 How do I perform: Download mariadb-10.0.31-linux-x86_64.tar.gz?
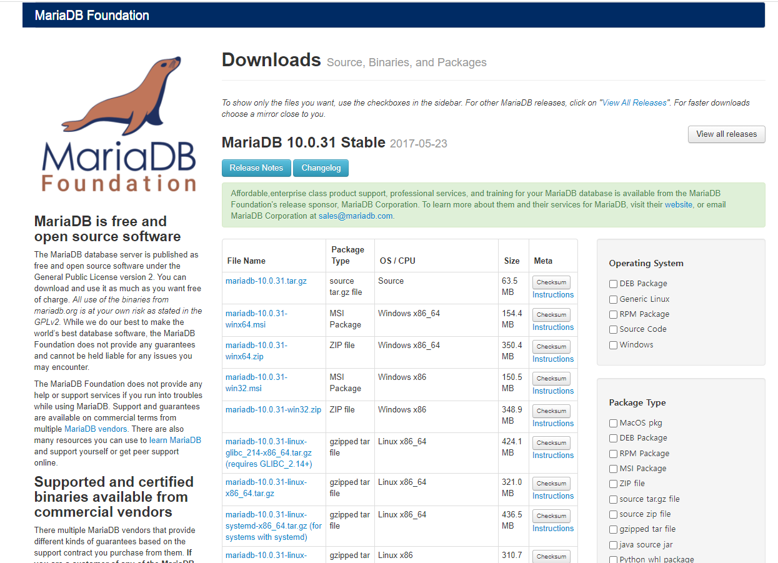pyautogui.click(x=266, y=487)
